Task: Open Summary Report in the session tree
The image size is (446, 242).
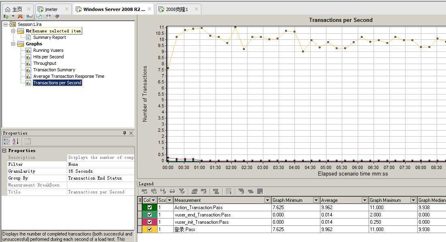Action: coord(49,37)
